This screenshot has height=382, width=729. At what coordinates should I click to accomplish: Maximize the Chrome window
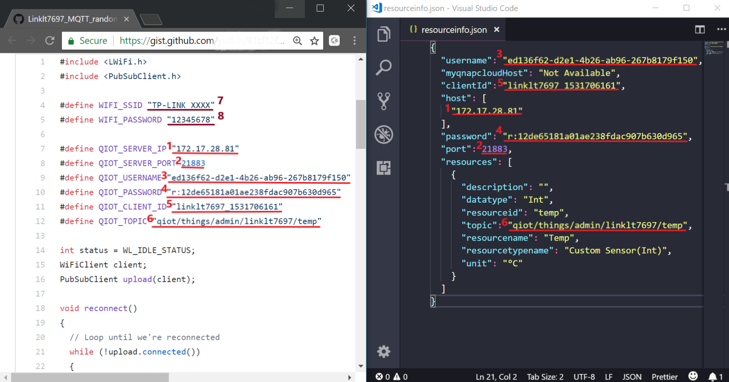coord(320,8)
